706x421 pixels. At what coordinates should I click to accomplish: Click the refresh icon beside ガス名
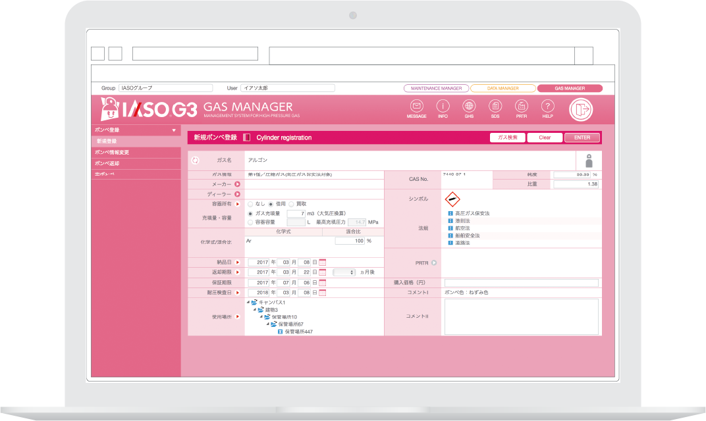pos(195,160)
